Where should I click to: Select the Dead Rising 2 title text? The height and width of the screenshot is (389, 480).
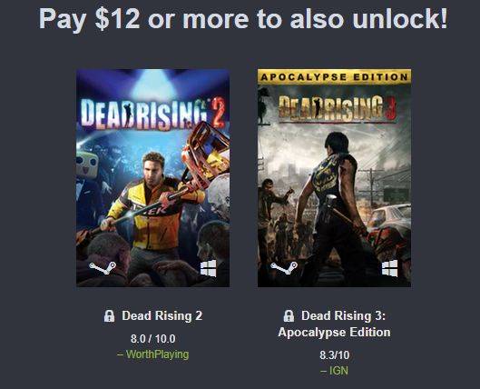pyautogui.click(x=162, y=315)
